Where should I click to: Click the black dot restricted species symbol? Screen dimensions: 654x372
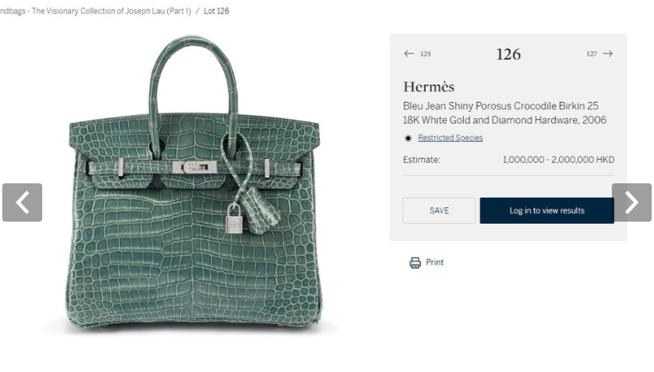point(408,138)
